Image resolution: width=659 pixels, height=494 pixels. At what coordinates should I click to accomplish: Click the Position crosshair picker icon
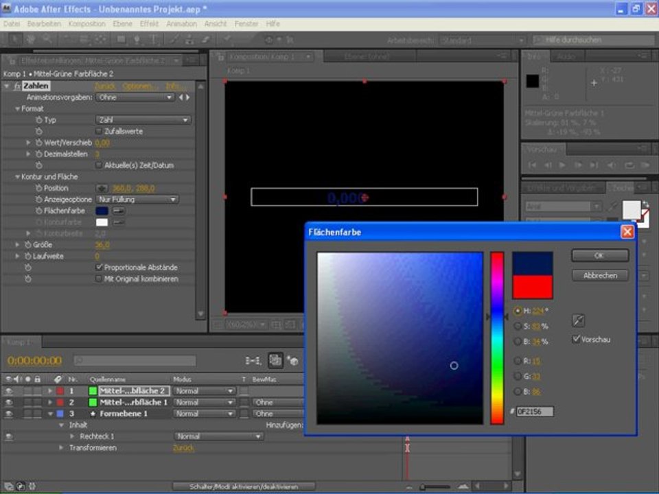(x=102, y=188)
